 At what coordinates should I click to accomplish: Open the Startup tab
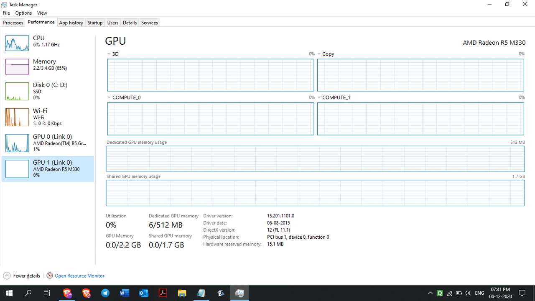pos(95,23)
